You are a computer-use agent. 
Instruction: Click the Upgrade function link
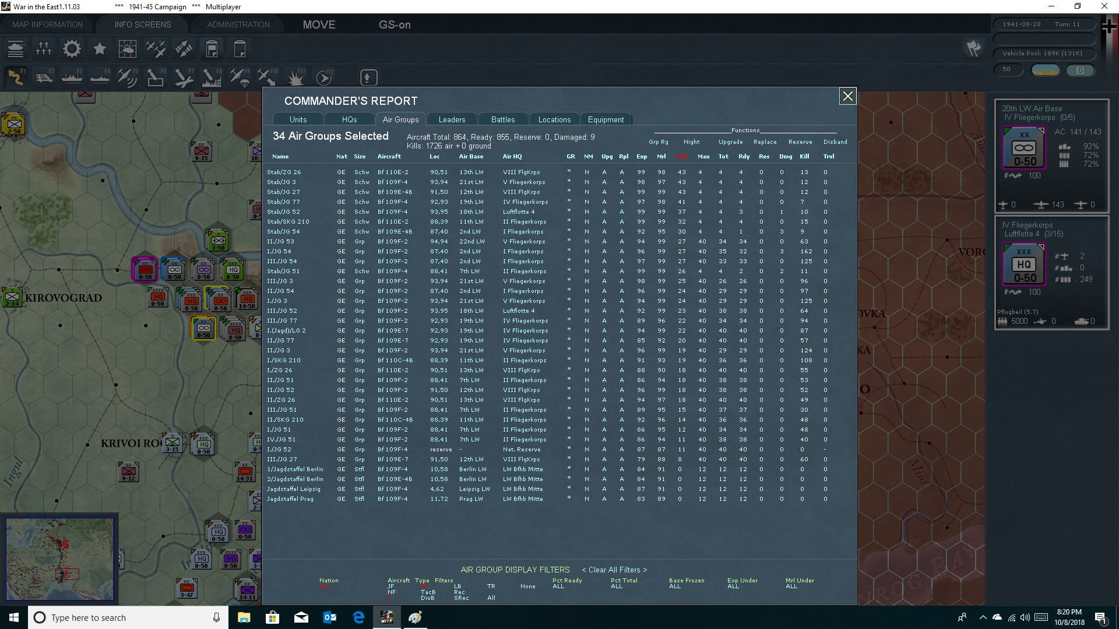[x=730, y=142]
